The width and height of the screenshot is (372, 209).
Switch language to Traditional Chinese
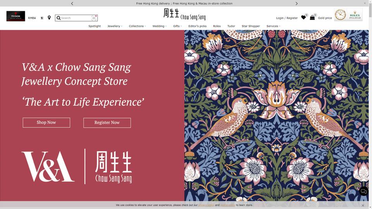tap(42, 18)
